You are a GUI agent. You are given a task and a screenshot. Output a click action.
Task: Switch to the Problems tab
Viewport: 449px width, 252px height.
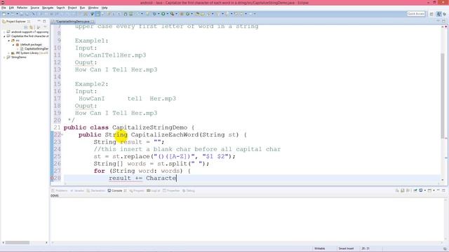[59, 190]
